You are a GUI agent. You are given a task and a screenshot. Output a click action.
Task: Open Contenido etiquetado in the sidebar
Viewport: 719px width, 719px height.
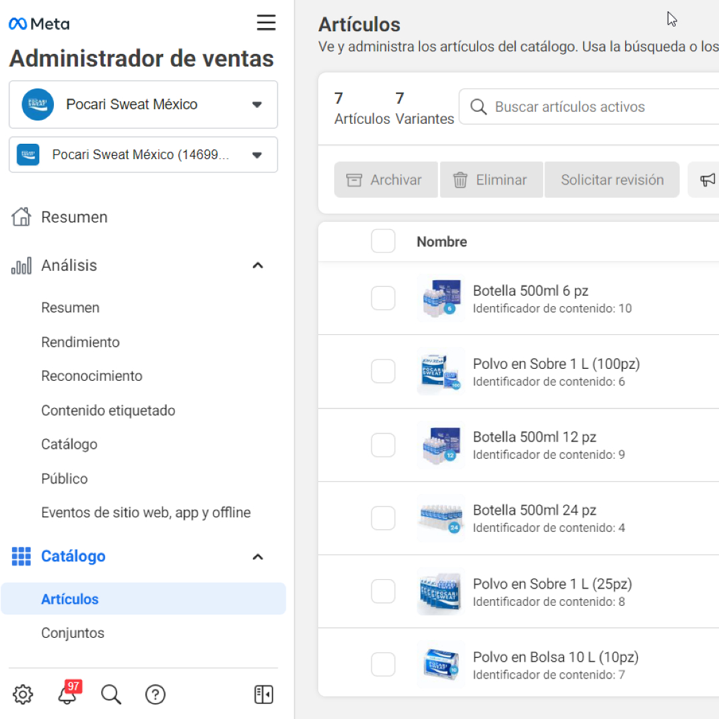tap(109, 410)
